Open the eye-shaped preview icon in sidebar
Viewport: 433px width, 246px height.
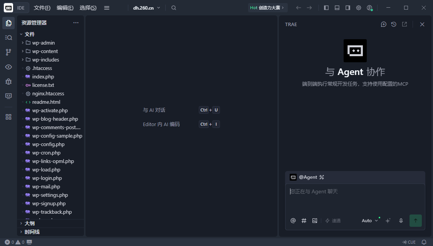click(x=8, y=67)
